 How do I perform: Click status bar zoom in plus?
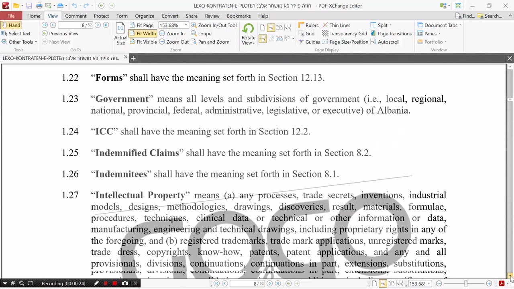coord(489,284)
